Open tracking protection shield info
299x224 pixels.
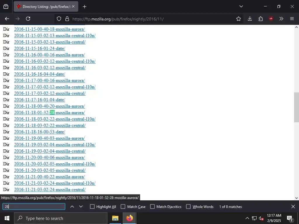tap(59, 19)
